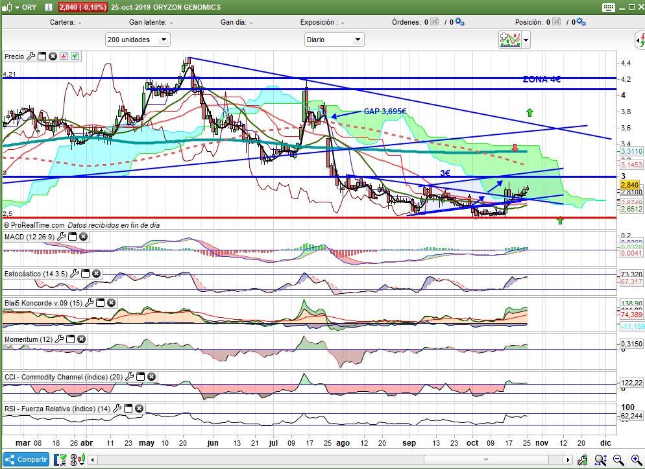Click the right arrow of the horizontal scrollbar
Viewport: 645px width, 469px height.
point(568,459)
